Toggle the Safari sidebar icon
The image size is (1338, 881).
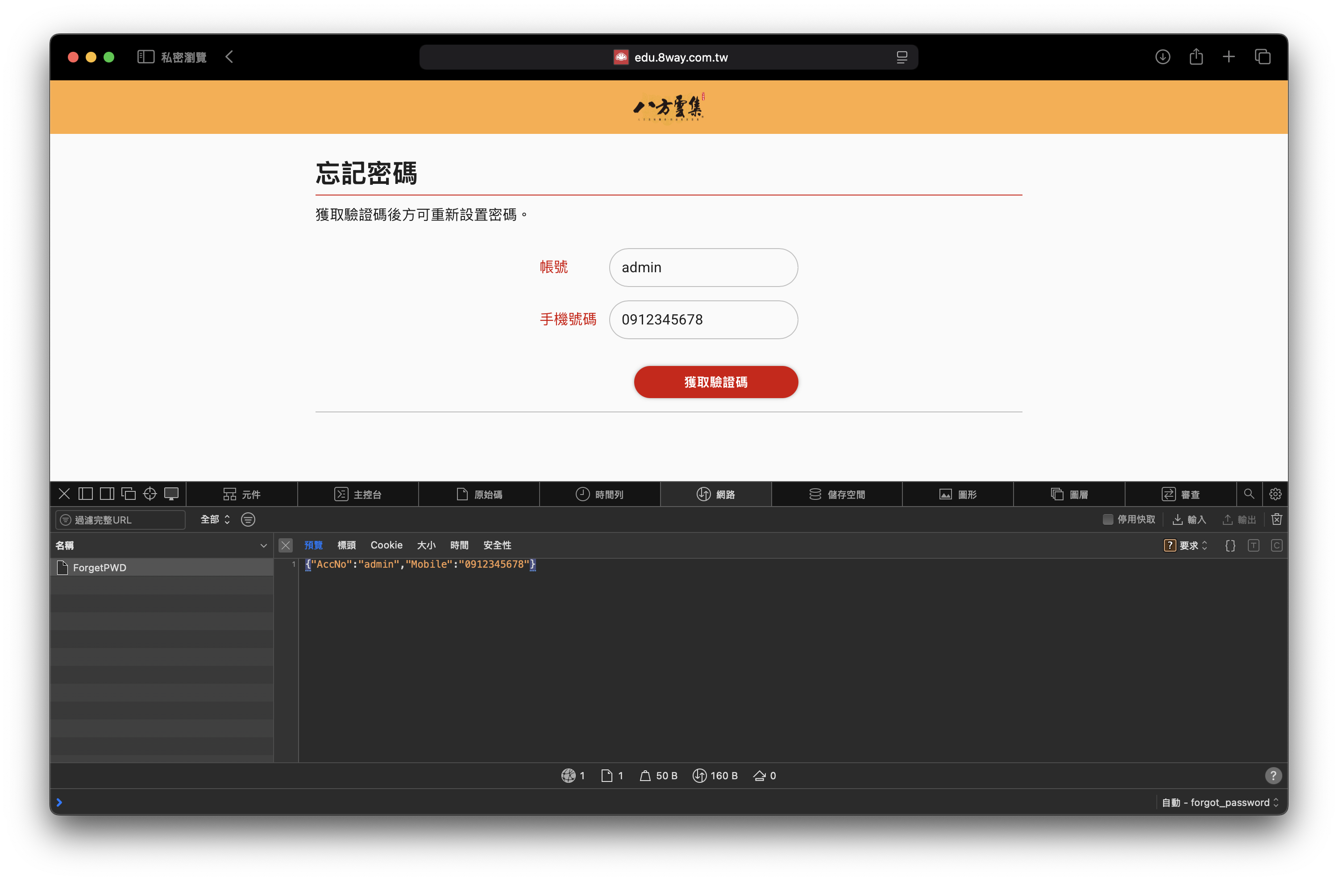click(x=145, y=57)
